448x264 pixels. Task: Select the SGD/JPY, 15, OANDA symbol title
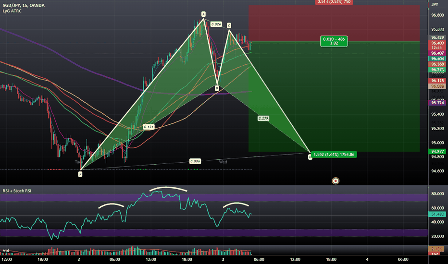(x=24, y=5)
